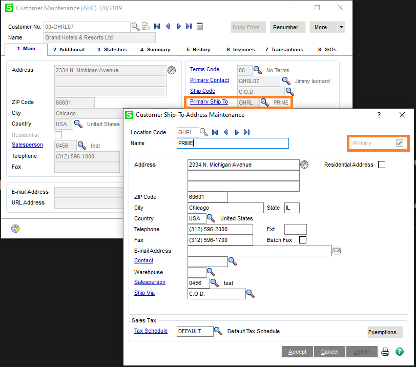Click Customer No. lookup magnifier icon
Image resolution: width=416 pixels, height=367 pixels.
136,27
